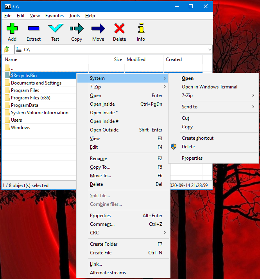Click the red X Delete toolbar icon
This screenshot has width=260, height=279.
[120, 28]
